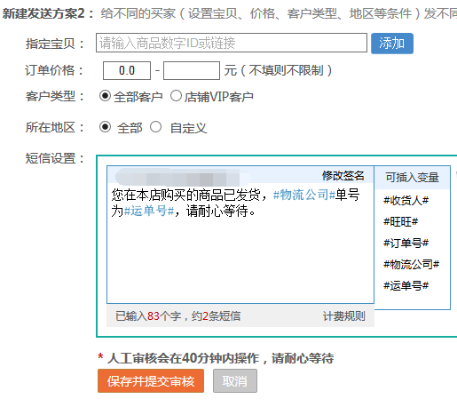Click the 所在地区 label

point(54,127)
